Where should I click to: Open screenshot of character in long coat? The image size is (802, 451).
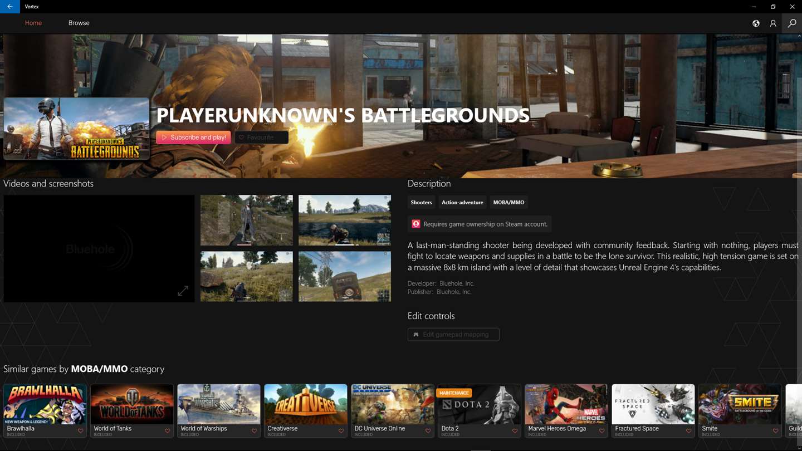246,220
